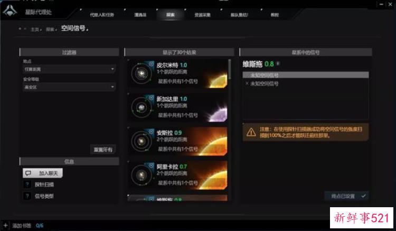
Task: Switch to the 代理人和任务 tab
Action: [x=102, y=15]
